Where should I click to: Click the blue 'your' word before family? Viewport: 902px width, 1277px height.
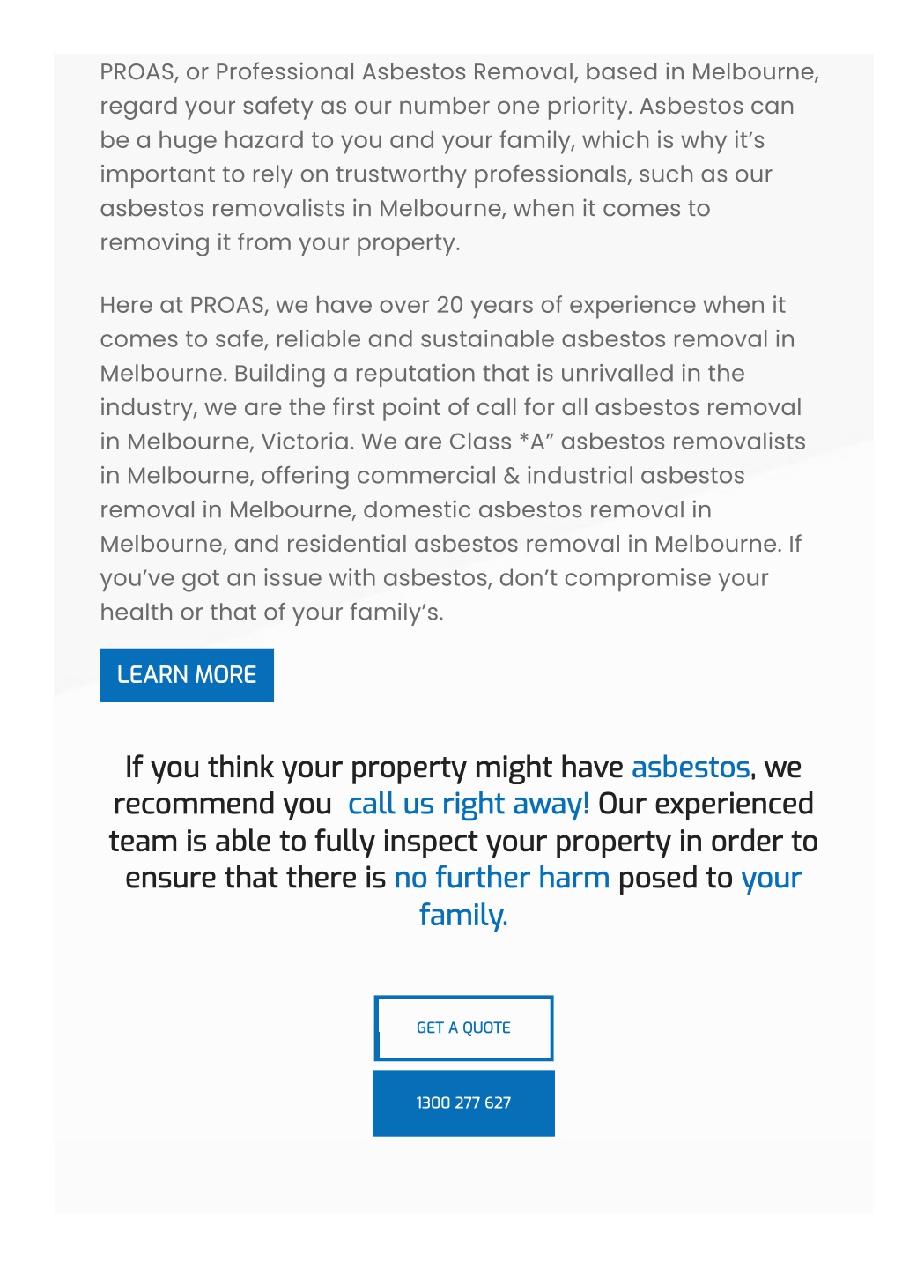coord(772,879)
